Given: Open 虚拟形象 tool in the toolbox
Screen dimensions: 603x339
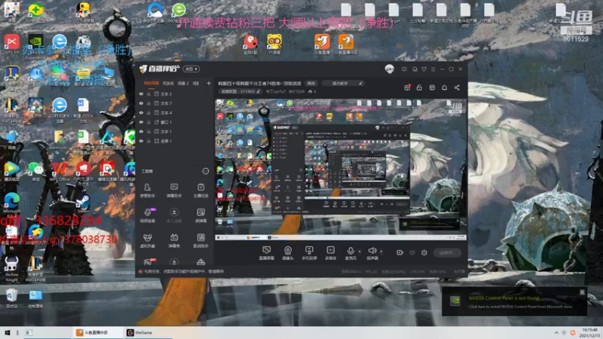Looking at the screenshot, I should 147,240.
